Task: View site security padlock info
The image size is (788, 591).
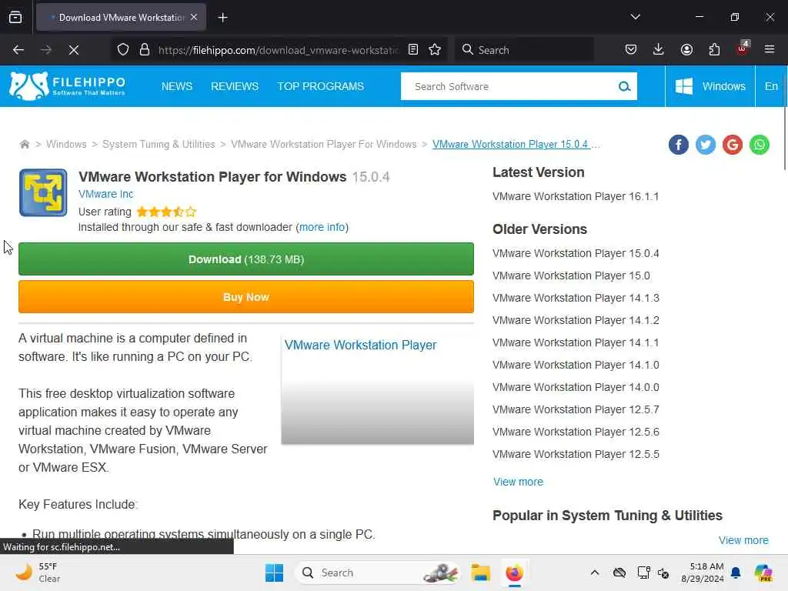Action: [x=145, y=50]
